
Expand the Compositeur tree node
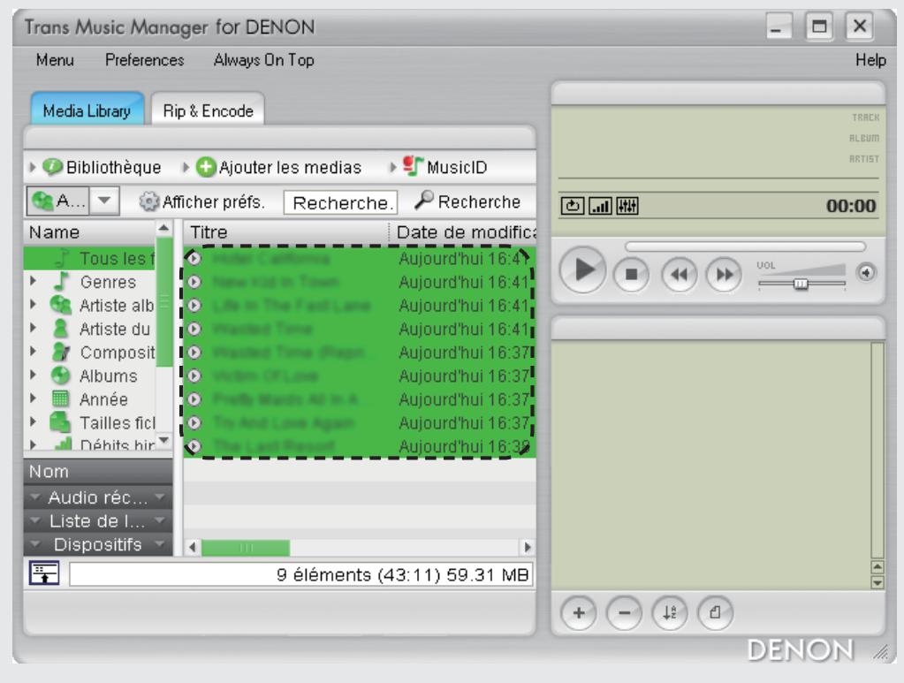pyautogui.click(x=33, y=351)
